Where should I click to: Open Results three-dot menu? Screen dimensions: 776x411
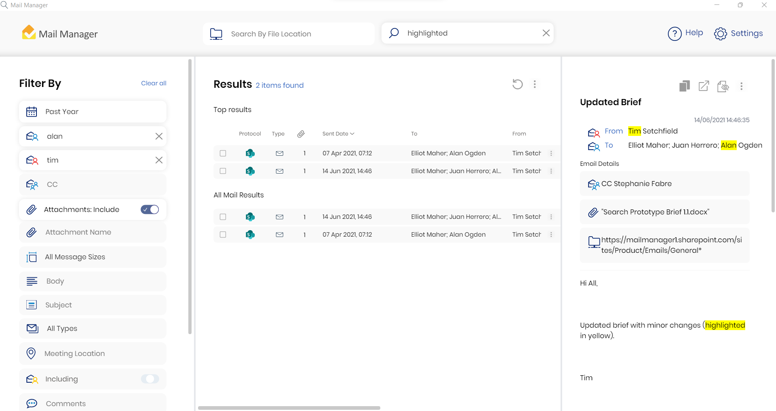coord(535,84)
